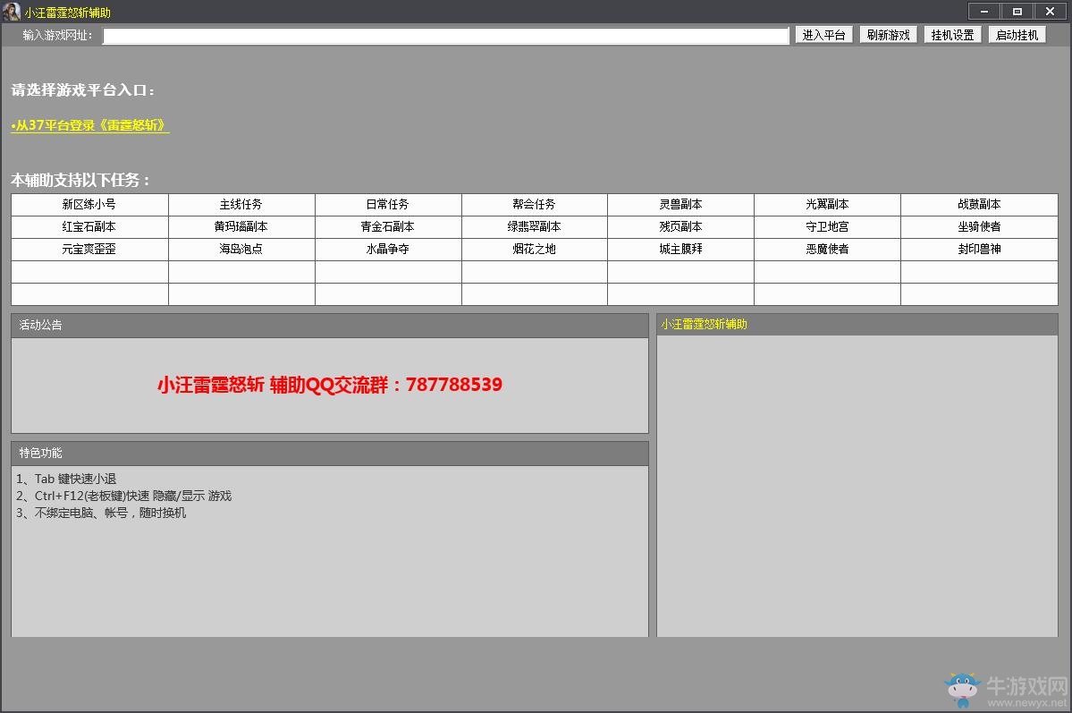
Task: Select the 水晶争夺 cell
Action: click(x=388, y=250)
